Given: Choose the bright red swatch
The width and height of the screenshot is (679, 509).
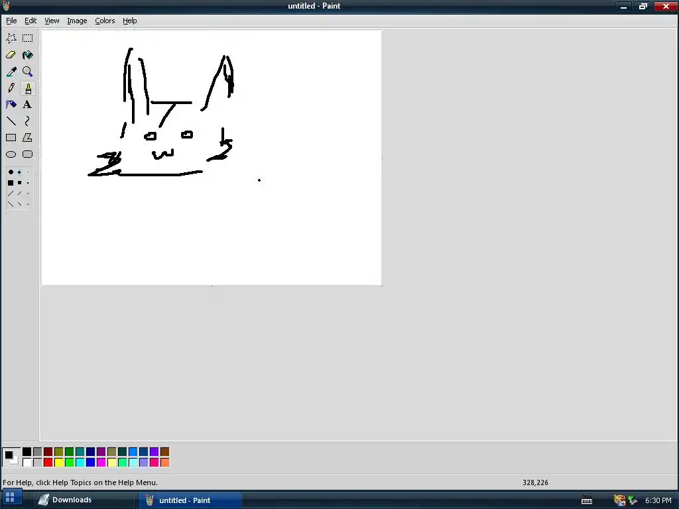Looking at the screenshot, I should [x=48, y=462].
